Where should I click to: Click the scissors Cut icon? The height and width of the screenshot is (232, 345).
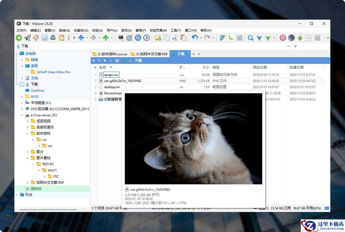(x=175, y=38)
